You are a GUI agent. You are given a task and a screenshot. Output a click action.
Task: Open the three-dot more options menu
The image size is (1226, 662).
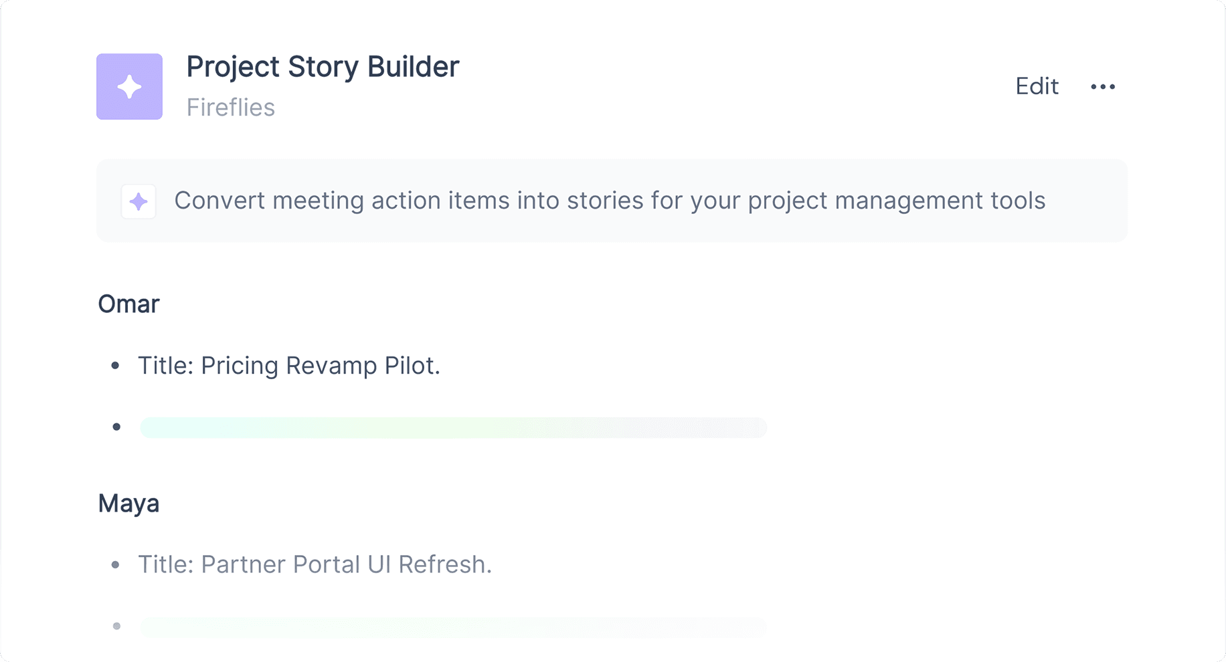[1103, 86]
